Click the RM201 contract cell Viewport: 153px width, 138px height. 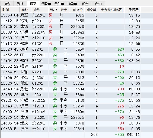(37, 72)
